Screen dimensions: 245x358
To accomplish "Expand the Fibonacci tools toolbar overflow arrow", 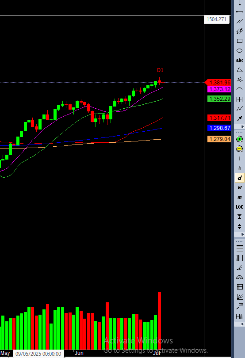I will [242, 324].
